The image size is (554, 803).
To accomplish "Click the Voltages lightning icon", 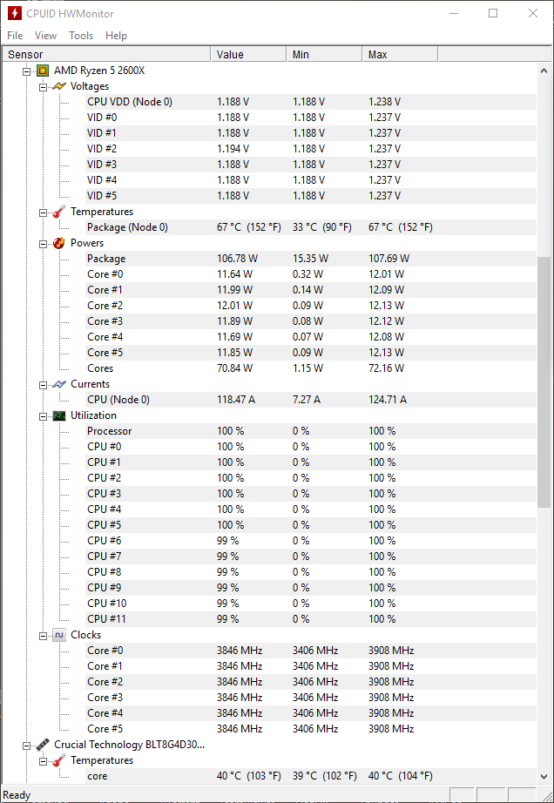I will click(58, 86).
